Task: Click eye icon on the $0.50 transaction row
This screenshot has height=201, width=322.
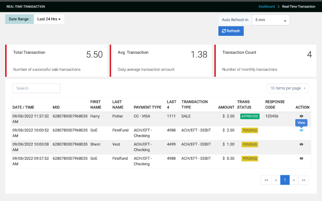Action: (x=301, y=158)
